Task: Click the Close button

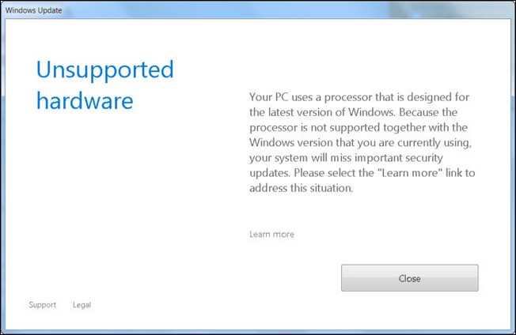Action: 409,278
